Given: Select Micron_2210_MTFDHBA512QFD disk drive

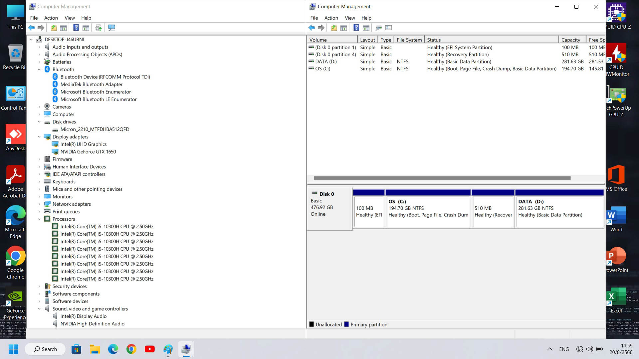Looking at the screenshot, I should [95, 129].
